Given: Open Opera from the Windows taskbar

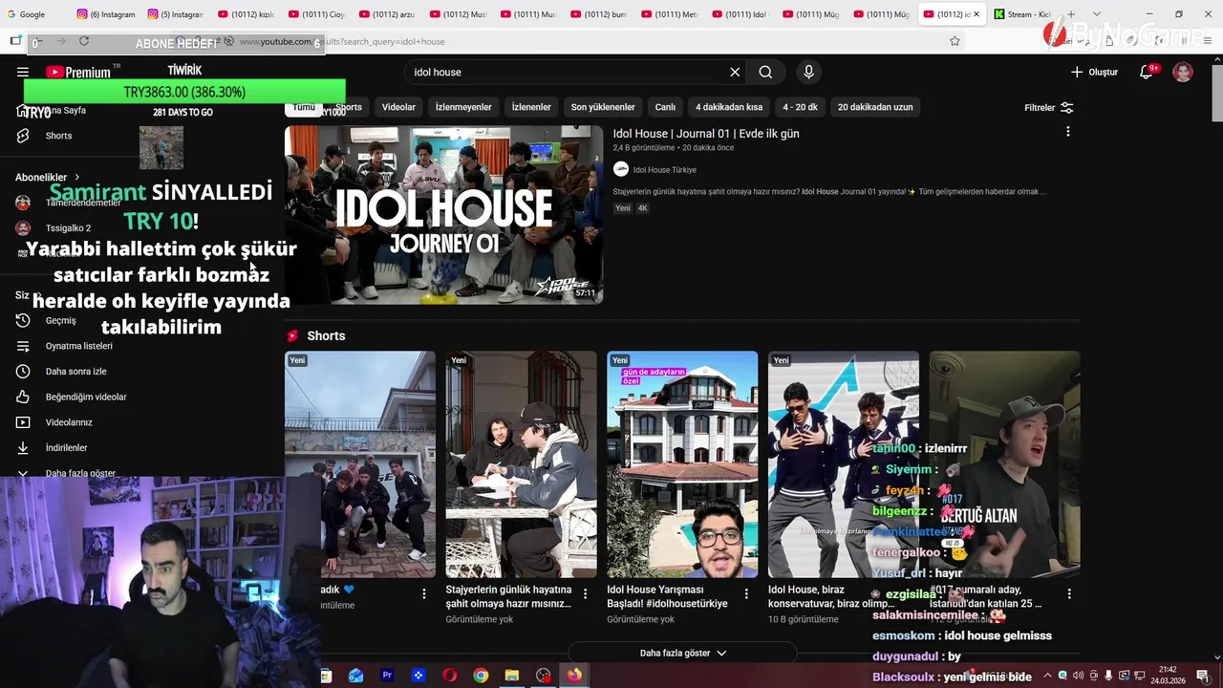Looking at the screenshot, I should tap(449, 676).
